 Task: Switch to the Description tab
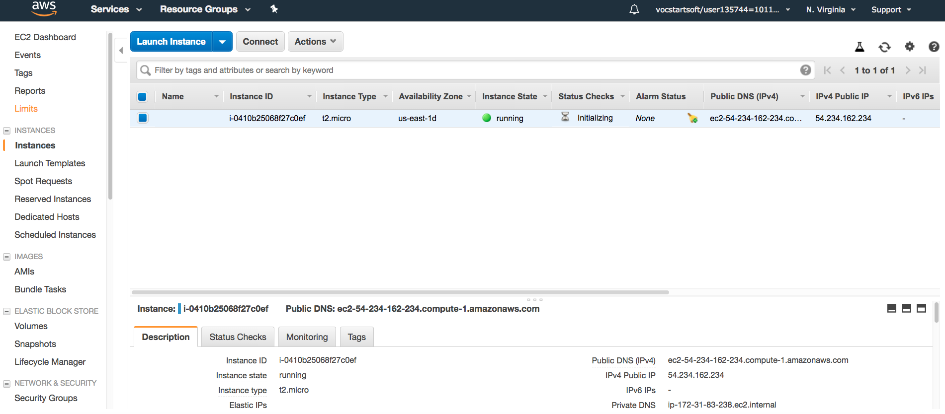click(x=166, y=337)
